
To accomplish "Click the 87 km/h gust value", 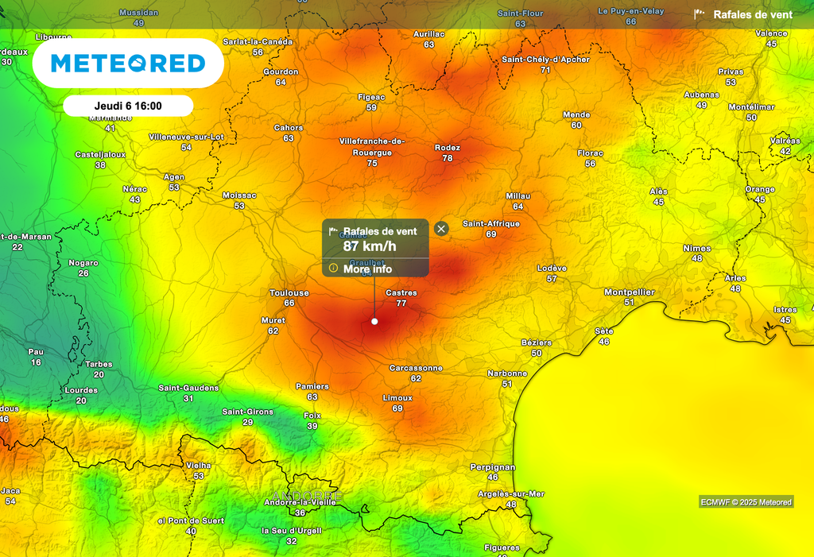I will tap(370, 246).
